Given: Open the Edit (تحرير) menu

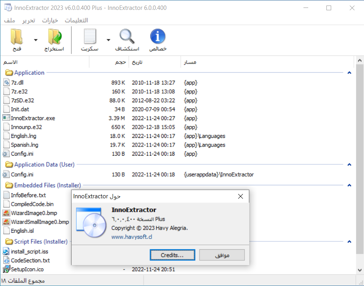Looking at the screenshot, I should [x=28, y=21].
